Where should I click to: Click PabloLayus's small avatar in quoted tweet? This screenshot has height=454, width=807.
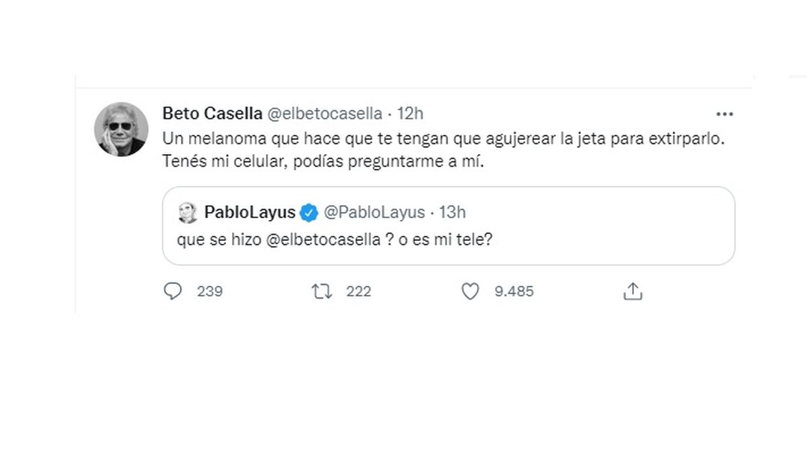click(x=187, y=213)
